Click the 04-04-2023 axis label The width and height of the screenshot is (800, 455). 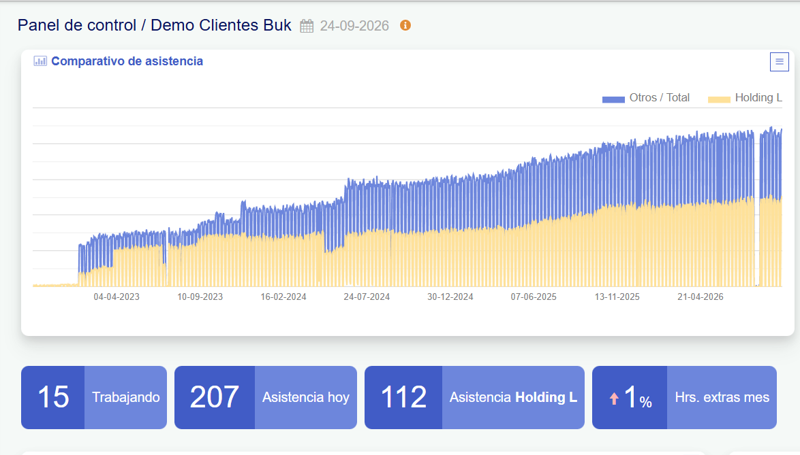tap(117, 297)
